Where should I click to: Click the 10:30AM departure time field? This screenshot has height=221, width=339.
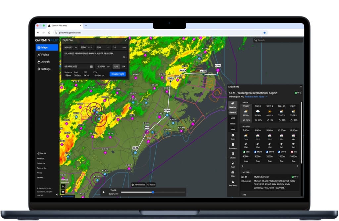click(103, 66)
